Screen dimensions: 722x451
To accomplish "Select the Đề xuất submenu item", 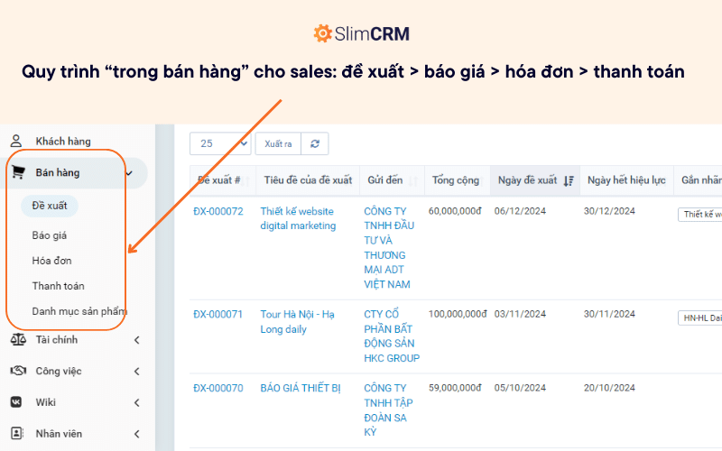I will click(50, 206).
